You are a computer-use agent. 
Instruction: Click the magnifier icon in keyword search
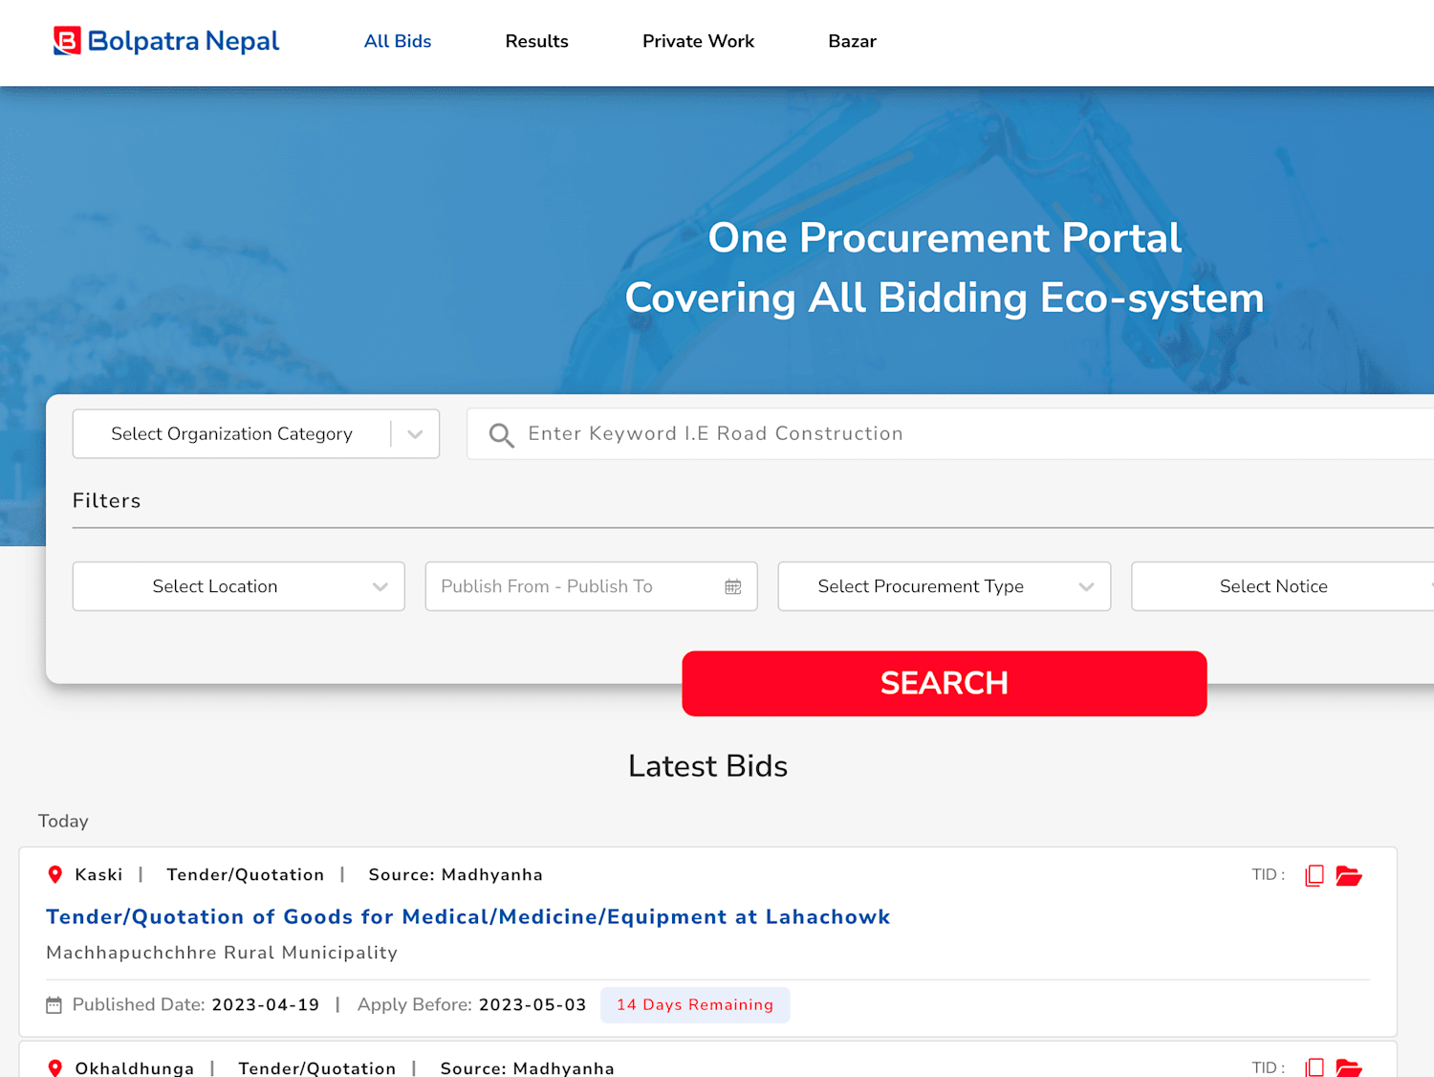[501, 435]
